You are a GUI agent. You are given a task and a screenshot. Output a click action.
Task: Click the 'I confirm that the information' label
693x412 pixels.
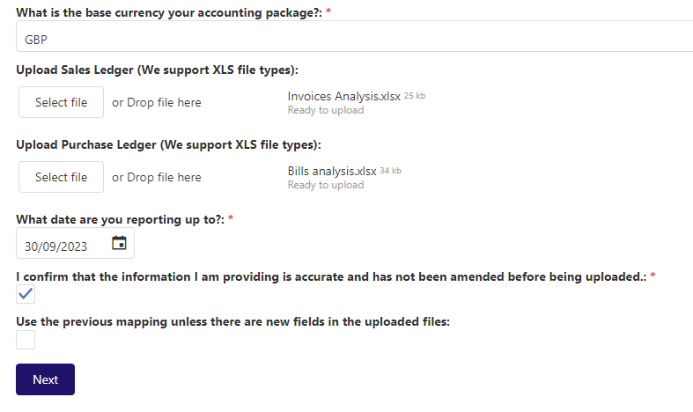[x=331, y=276]
